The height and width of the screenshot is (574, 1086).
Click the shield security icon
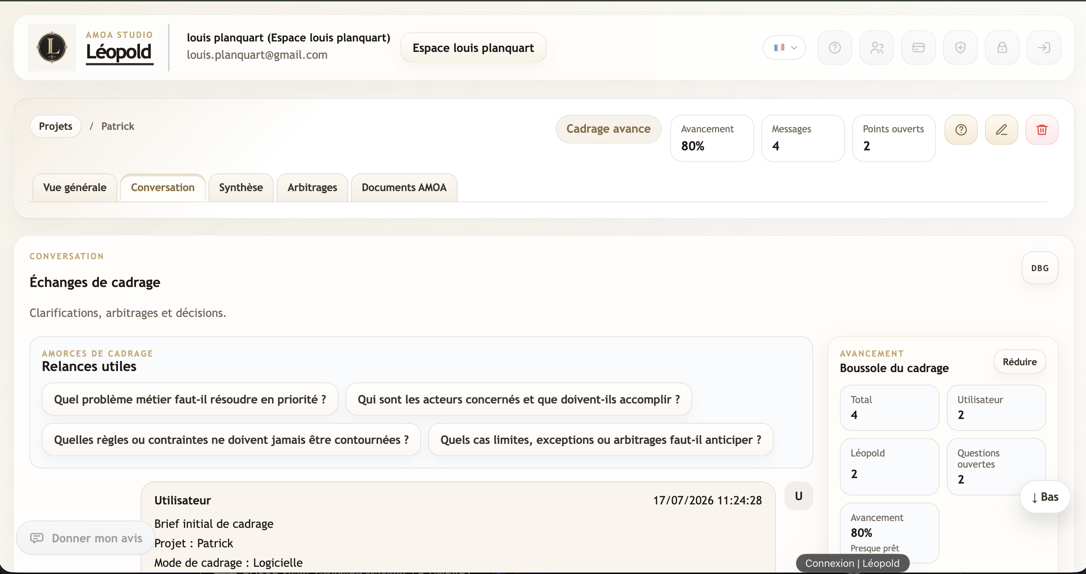(960, 48)
